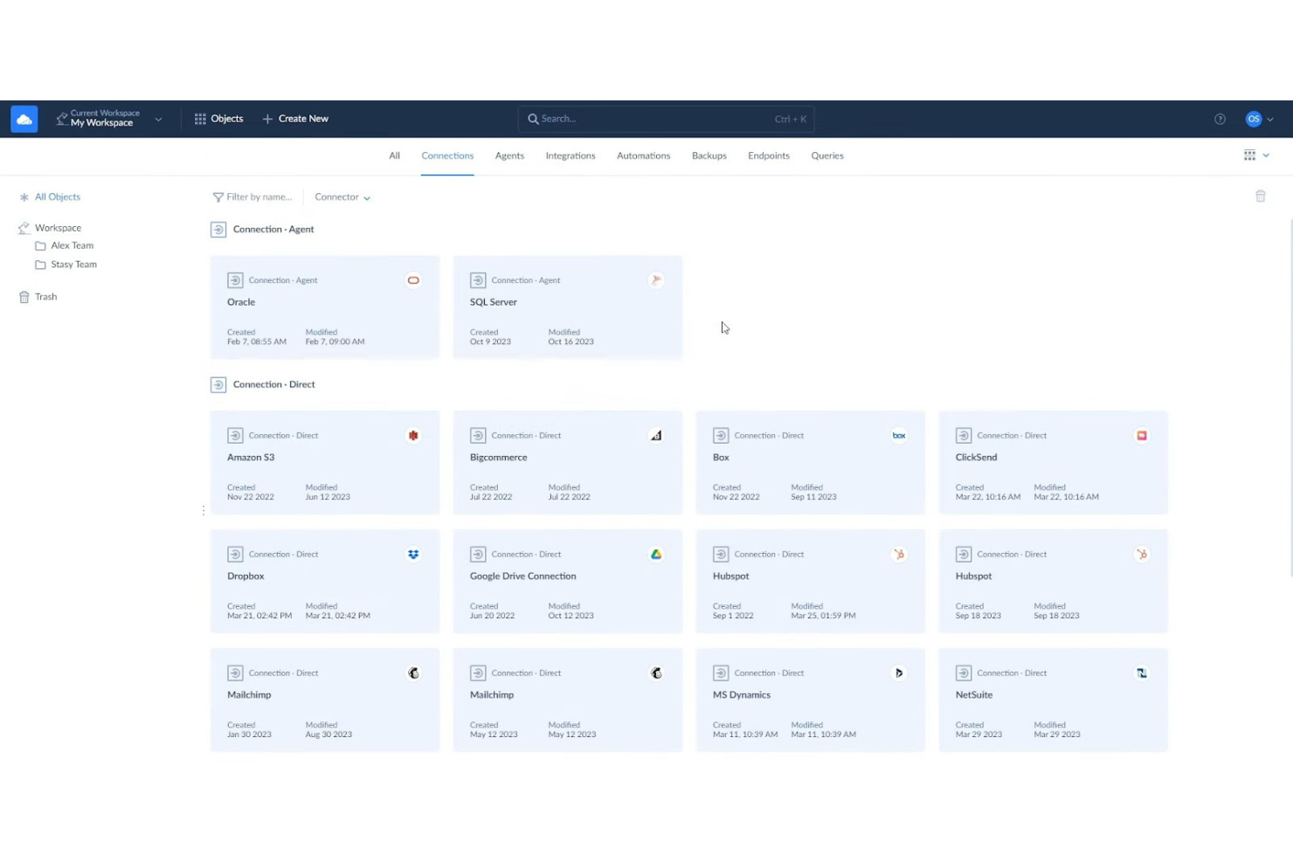
Task: Open the Trash in the sidebar
Action: coord(45,297)
